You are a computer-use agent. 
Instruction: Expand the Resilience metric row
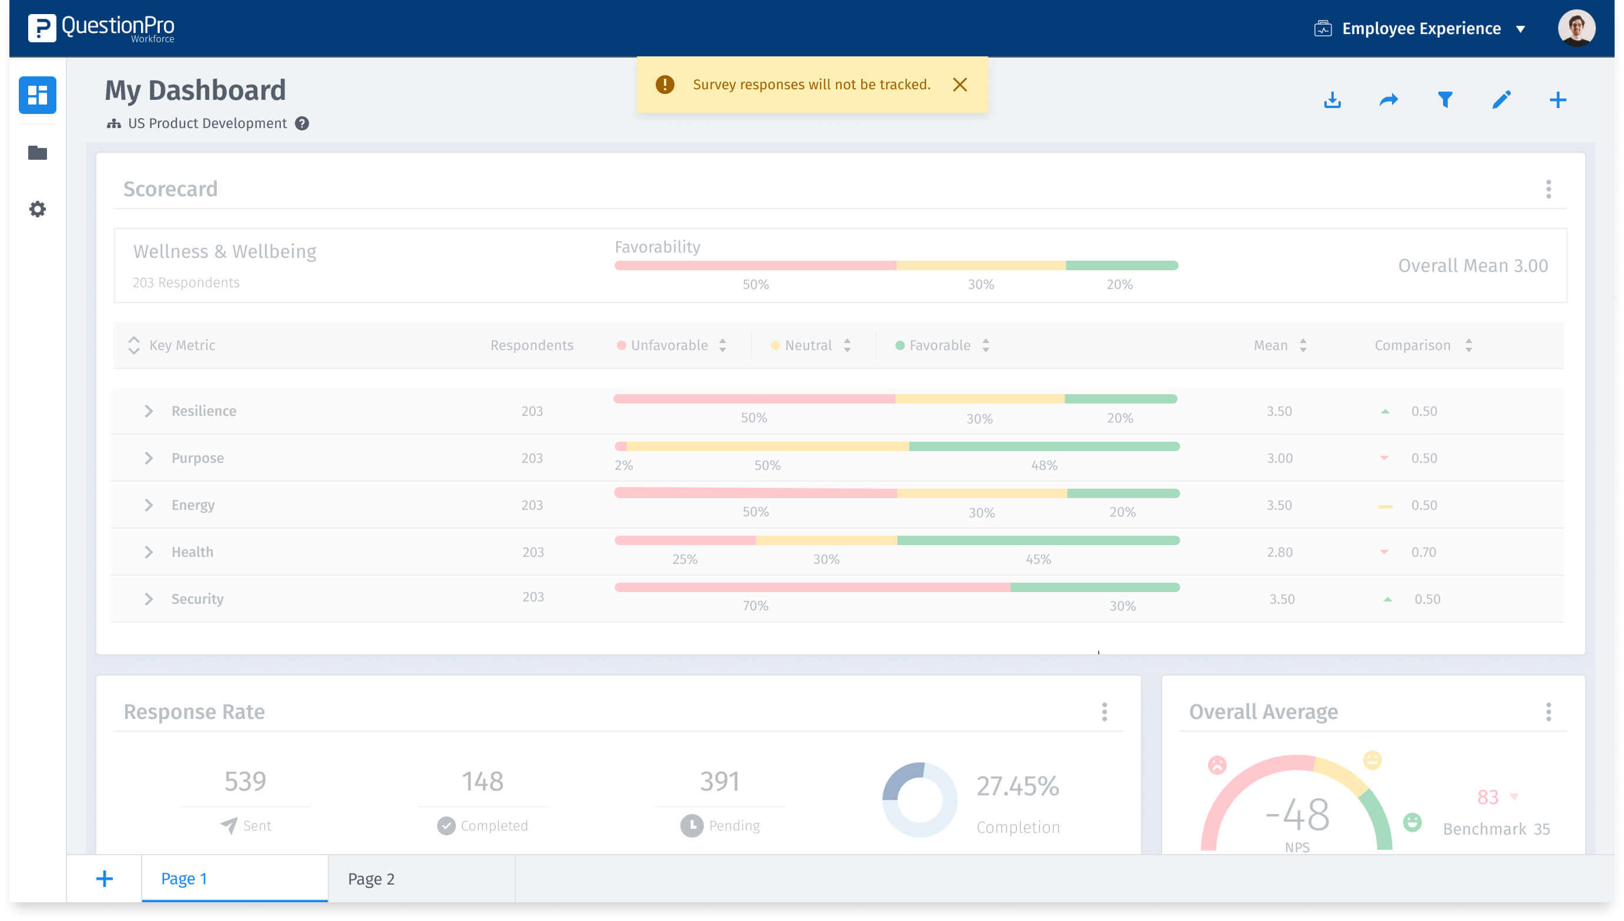(x=149, y=411)
